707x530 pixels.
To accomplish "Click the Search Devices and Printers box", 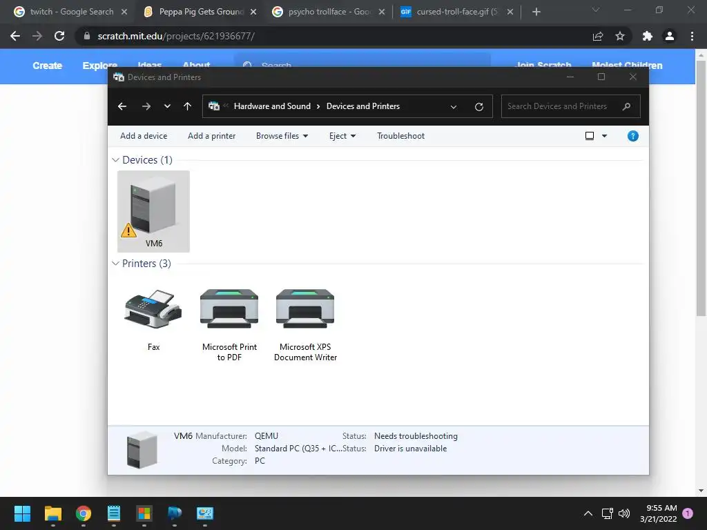I will click(x=570, y=106).
